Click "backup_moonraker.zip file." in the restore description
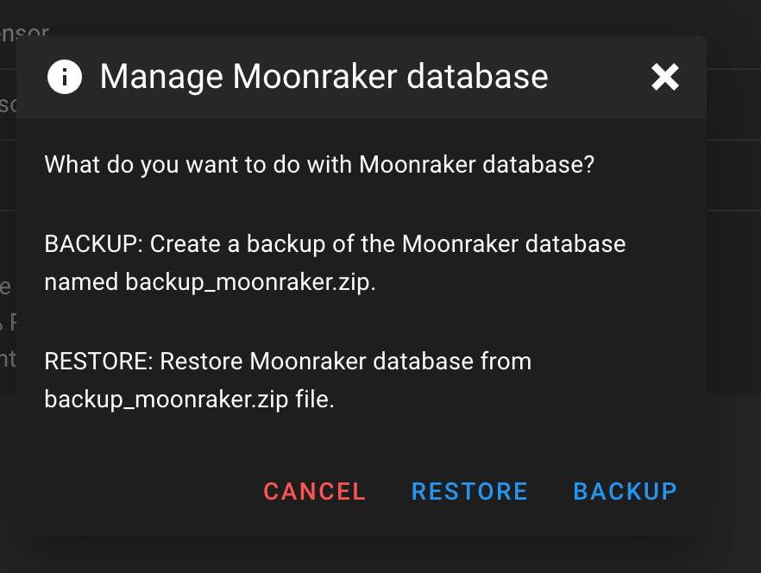 point(188,399)
